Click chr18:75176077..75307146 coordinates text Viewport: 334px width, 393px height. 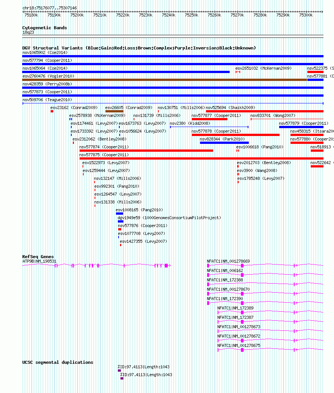(50, 8)
